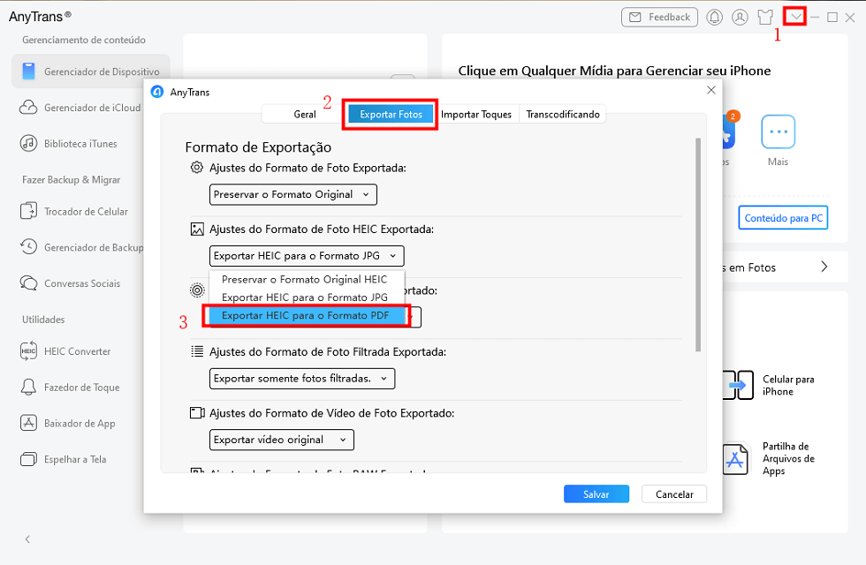Switch to the Importar Toques tab

click(477, 114)
